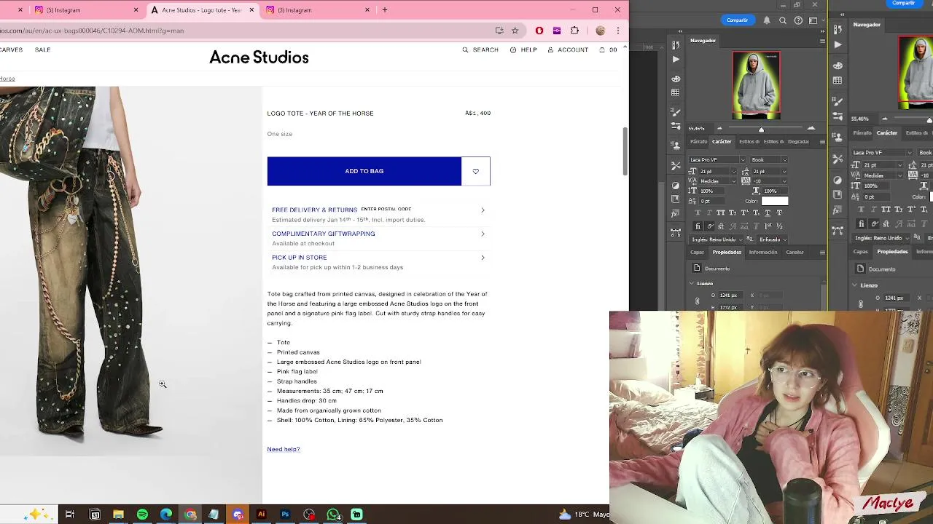Click the ADD TO BAG button

[364, 171]
